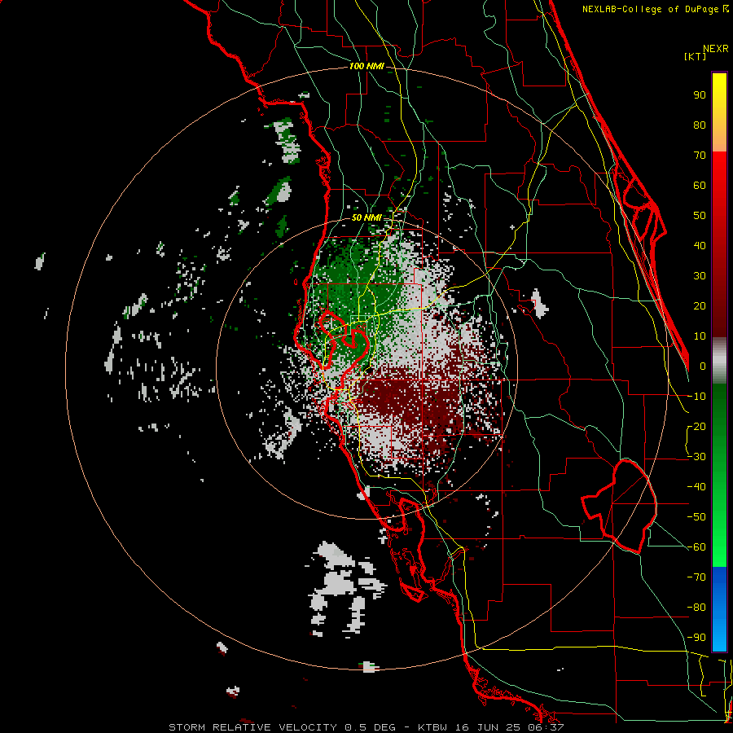733x733 pixels.
Task: Click the NEXR label above the color scale
Action: (716, 49)
